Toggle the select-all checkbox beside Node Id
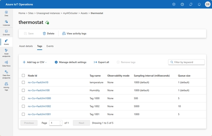Viewport: 212px width, 136px height. pyautogui.click(x=24, y=76)
